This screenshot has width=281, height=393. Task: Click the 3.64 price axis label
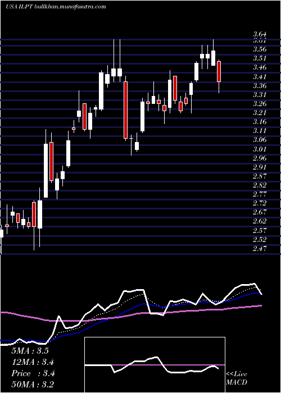tap(260, 34)
